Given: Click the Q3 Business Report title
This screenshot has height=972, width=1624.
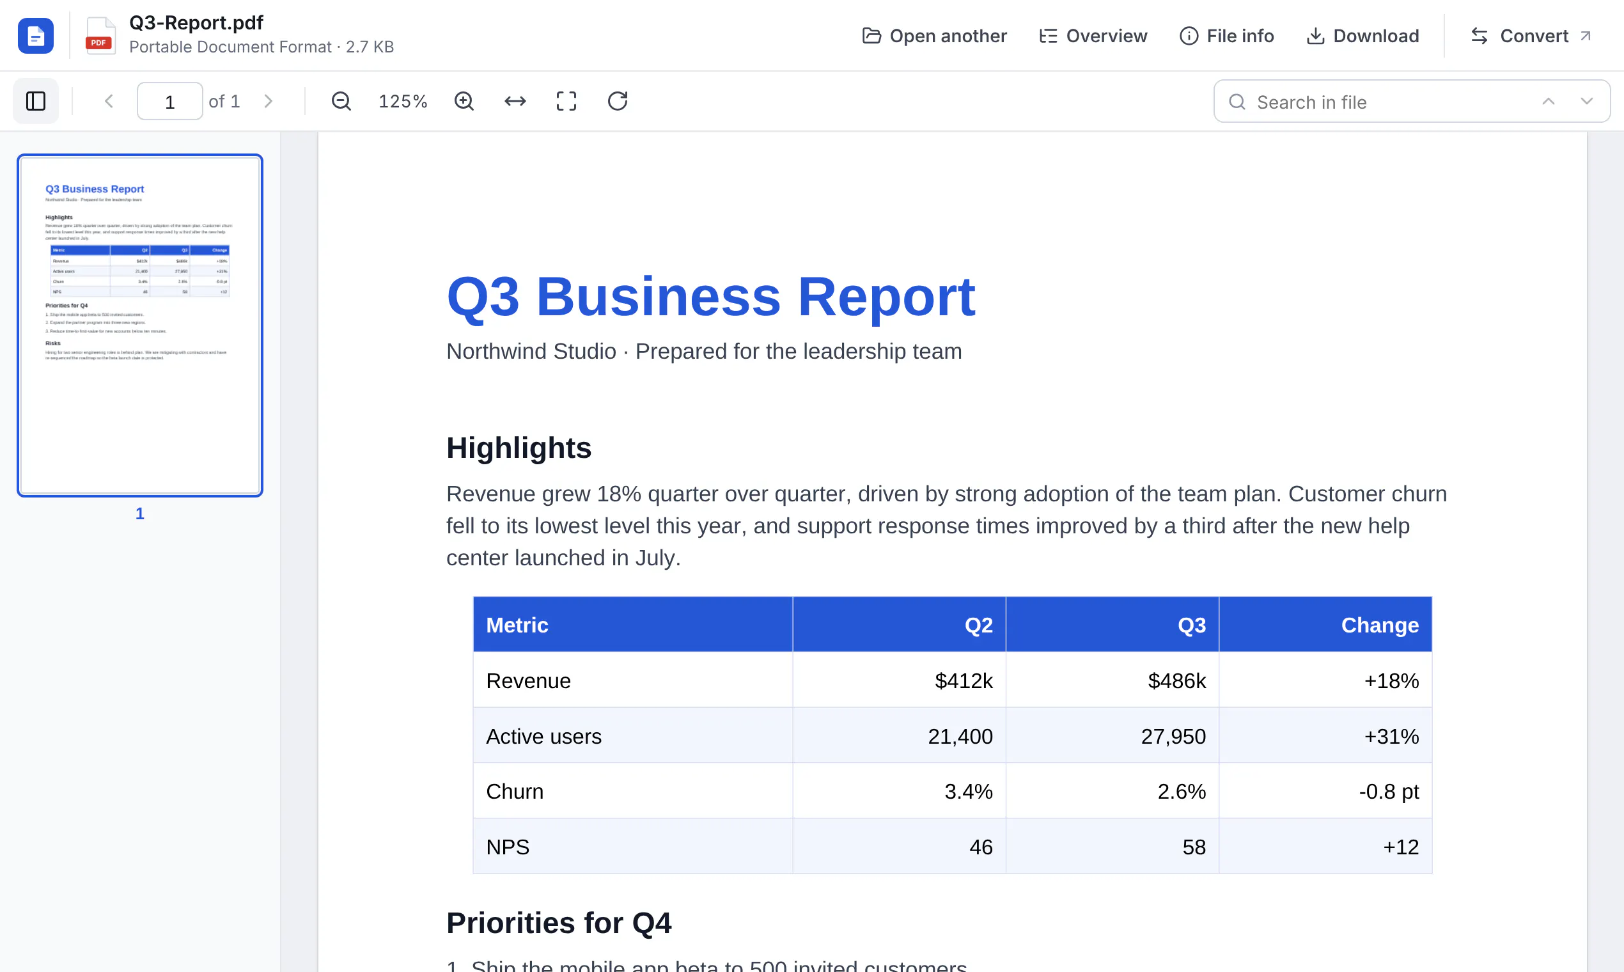Looking at the screenshot, I should pyautogui.click(x=711, y=297).
